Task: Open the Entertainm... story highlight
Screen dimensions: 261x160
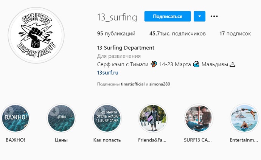Action: 244,118
